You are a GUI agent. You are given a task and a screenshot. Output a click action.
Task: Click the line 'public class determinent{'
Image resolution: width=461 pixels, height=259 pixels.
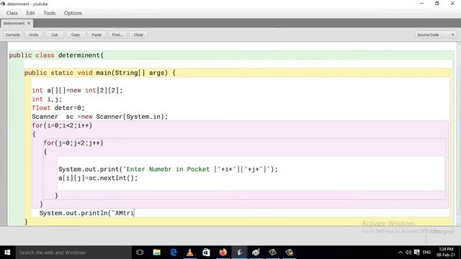[56, 55]
